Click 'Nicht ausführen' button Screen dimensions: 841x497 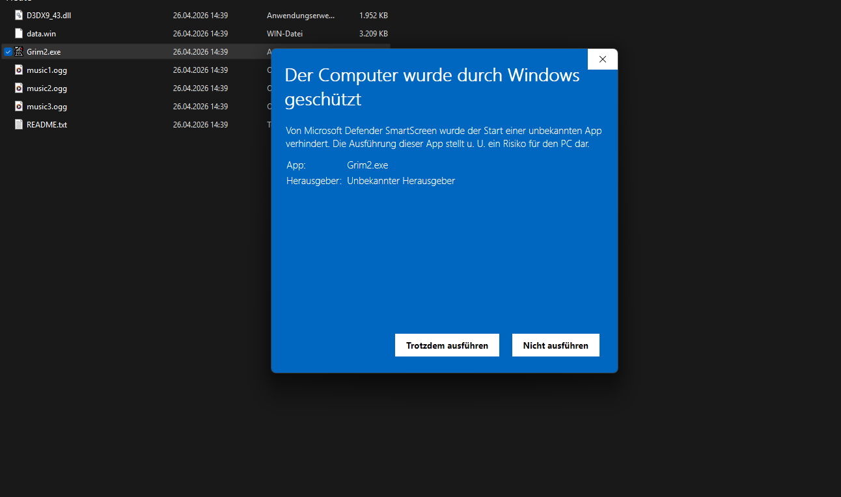pos(556,345)
